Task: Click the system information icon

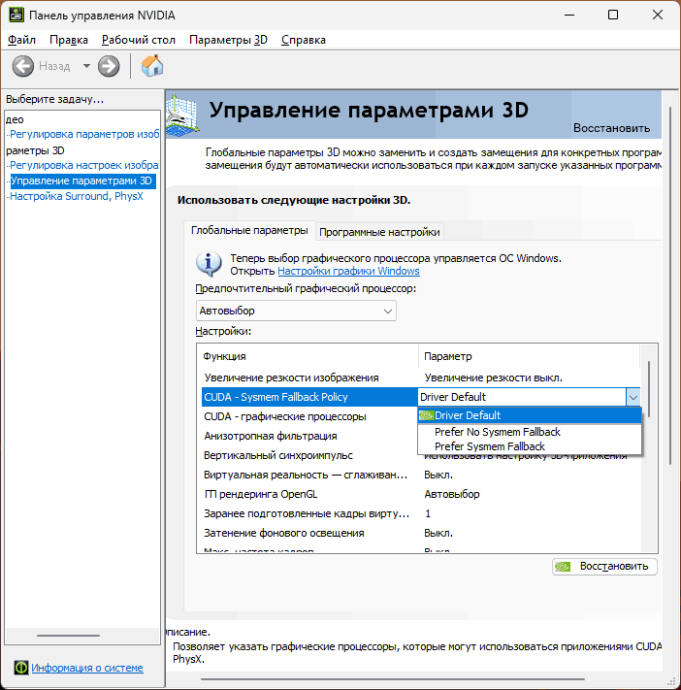Action: tap(20, 668)
